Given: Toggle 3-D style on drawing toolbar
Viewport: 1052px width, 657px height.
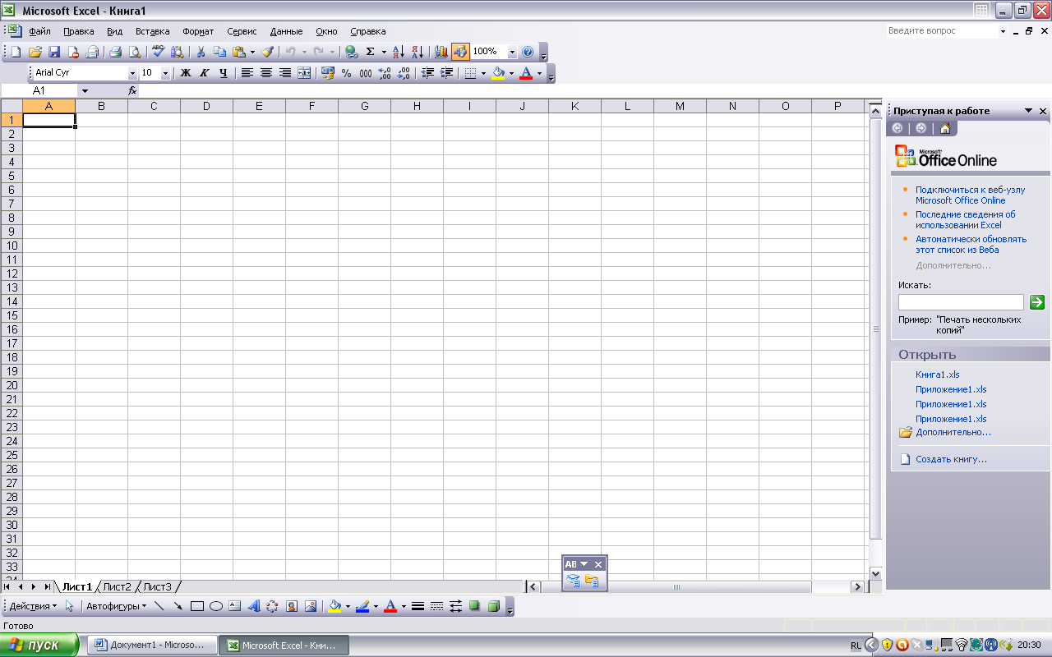Looking at the screenshot, I should [x=493, y=606].
